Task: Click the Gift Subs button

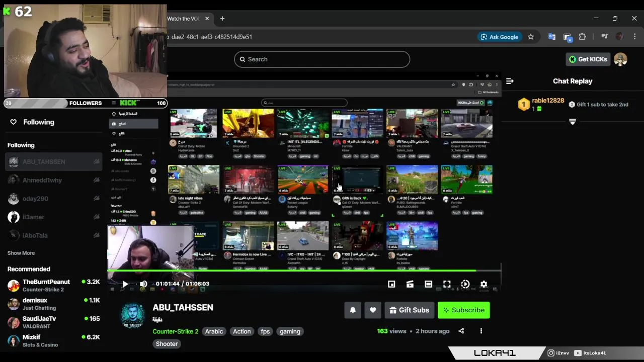Action: [x=409, y=310]
